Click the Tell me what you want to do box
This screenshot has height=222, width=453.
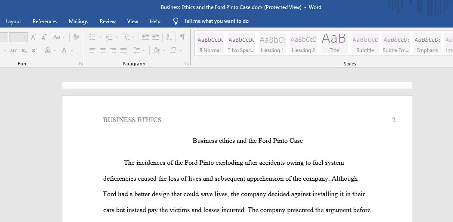(x=216, y=21)
